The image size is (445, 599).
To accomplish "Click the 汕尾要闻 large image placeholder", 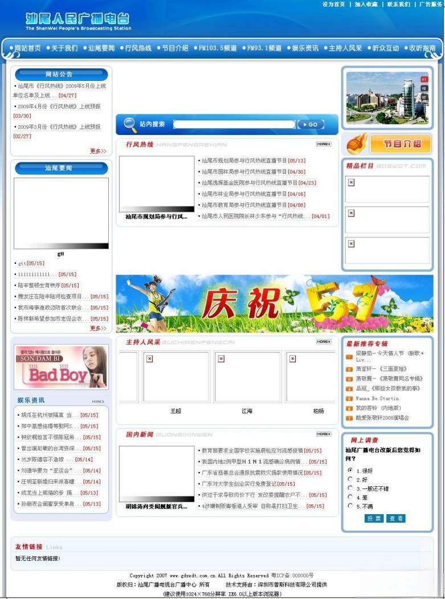I will coord(61,214).
